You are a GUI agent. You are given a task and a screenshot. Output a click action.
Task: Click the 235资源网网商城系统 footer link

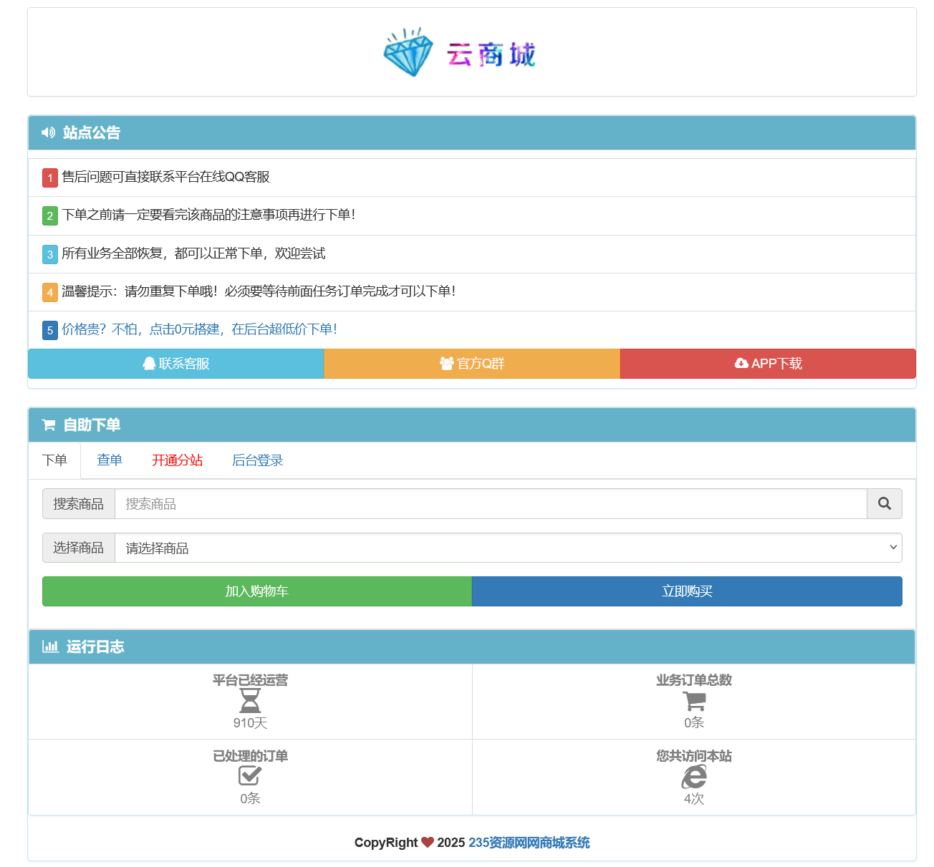coord(529,843)
